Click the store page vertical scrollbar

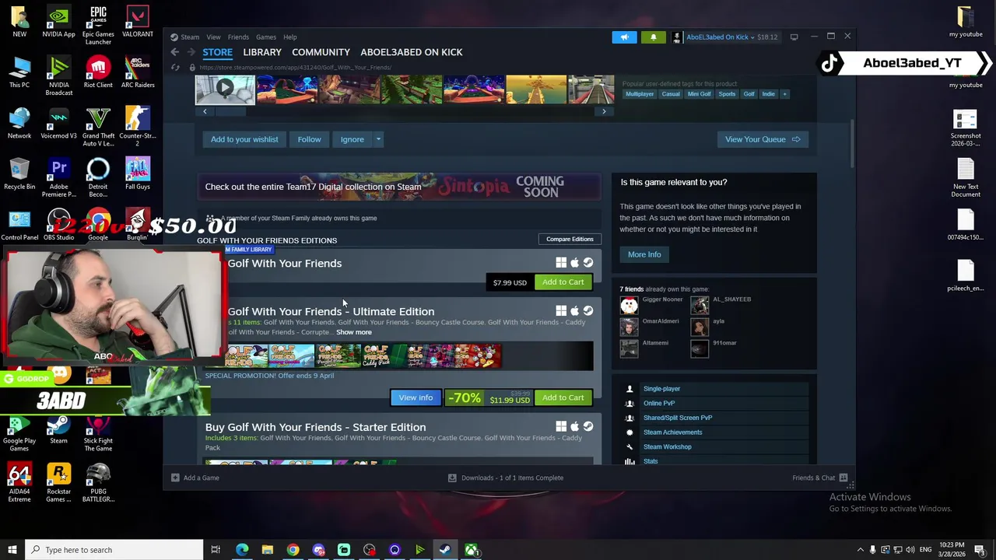pyautogui.click(x=853, y=144)
